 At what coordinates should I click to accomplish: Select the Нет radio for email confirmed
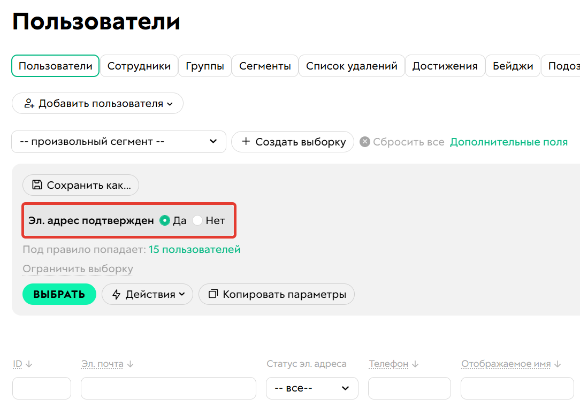197,220
